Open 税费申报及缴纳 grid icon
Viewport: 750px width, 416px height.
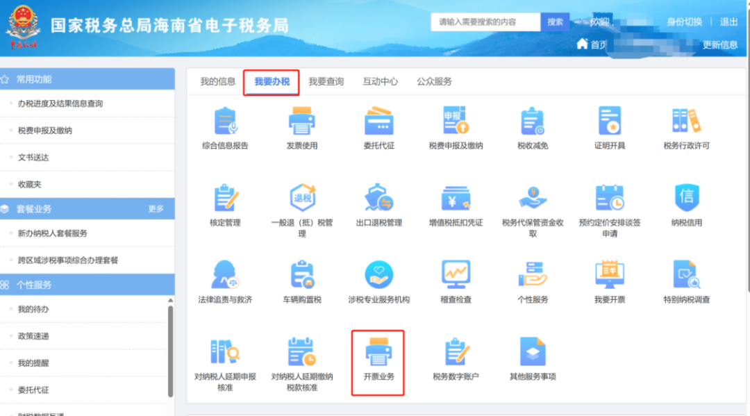[x=456, y=121]
